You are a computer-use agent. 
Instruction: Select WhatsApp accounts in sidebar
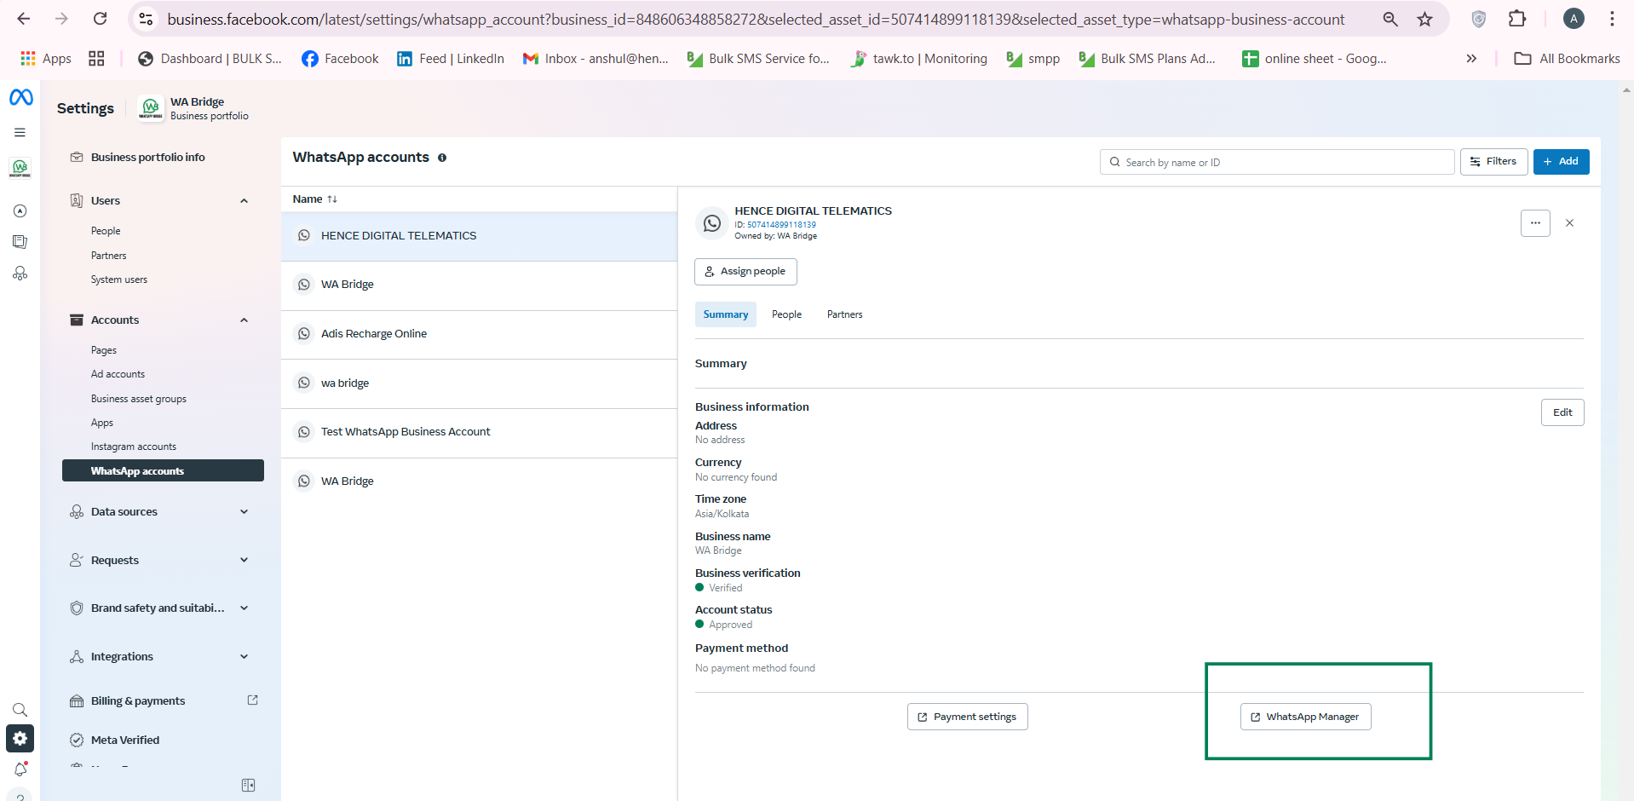(x=163, y=470)
